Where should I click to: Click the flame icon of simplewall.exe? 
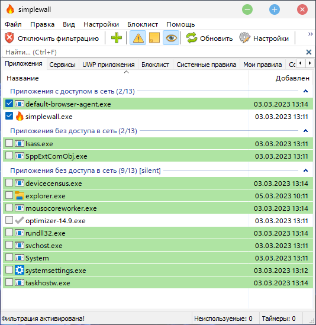click(20, 116)
